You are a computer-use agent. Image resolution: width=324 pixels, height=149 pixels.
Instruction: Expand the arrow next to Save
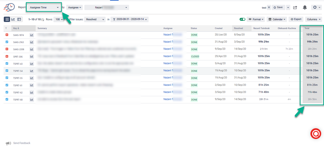point(288,7)
